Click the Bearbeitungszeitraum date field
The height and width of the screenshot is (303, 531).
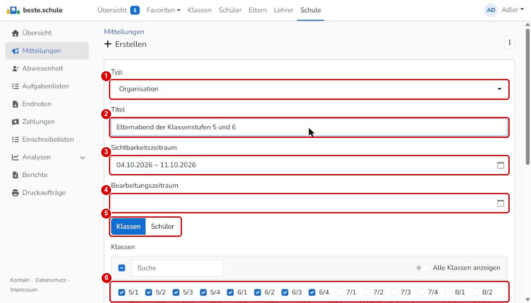pyautogui.click(x=309, y=203)
